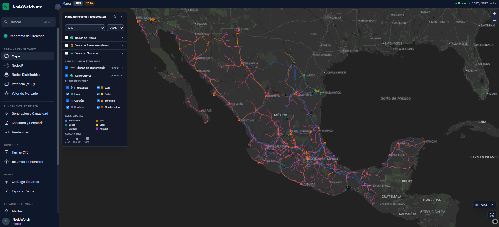Click the Catálogo de Datos database icon
Viewport: 499px width, 227px height.
tap(7, 182)
